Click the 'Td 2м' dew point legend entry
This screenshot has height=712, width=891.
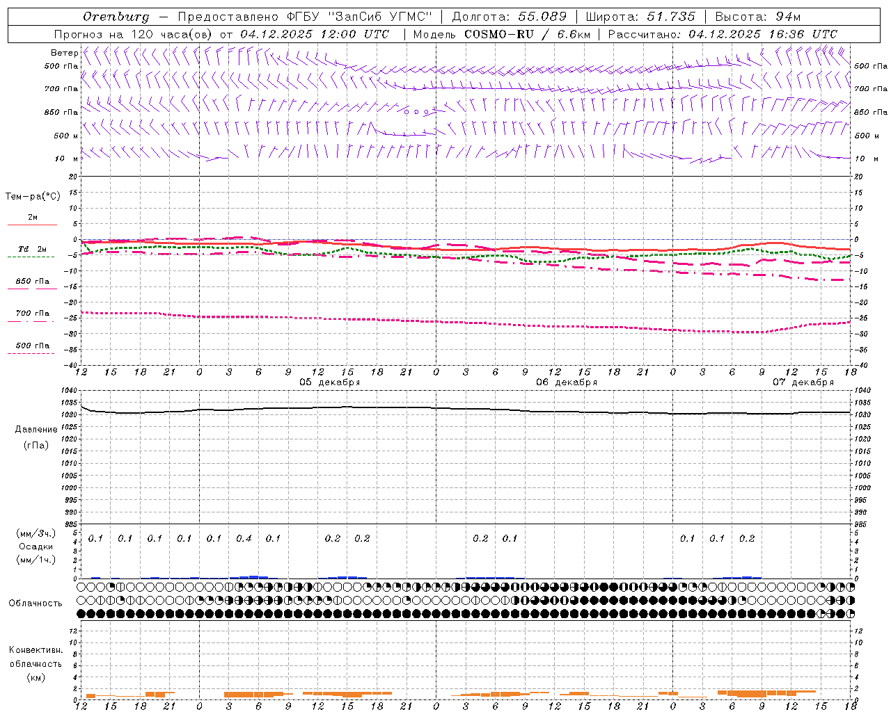tap(33, 249)
